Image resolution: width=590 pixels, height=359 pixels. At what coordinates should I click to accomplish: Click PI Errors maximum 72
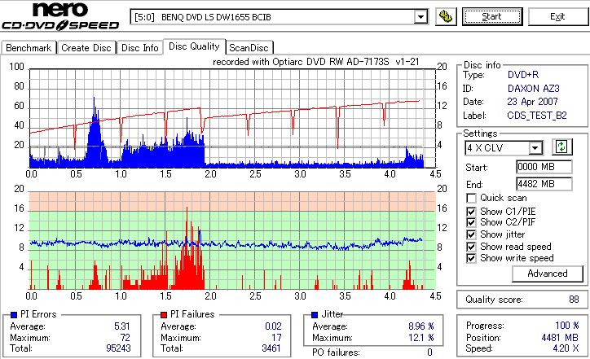[x=125, y=338]
